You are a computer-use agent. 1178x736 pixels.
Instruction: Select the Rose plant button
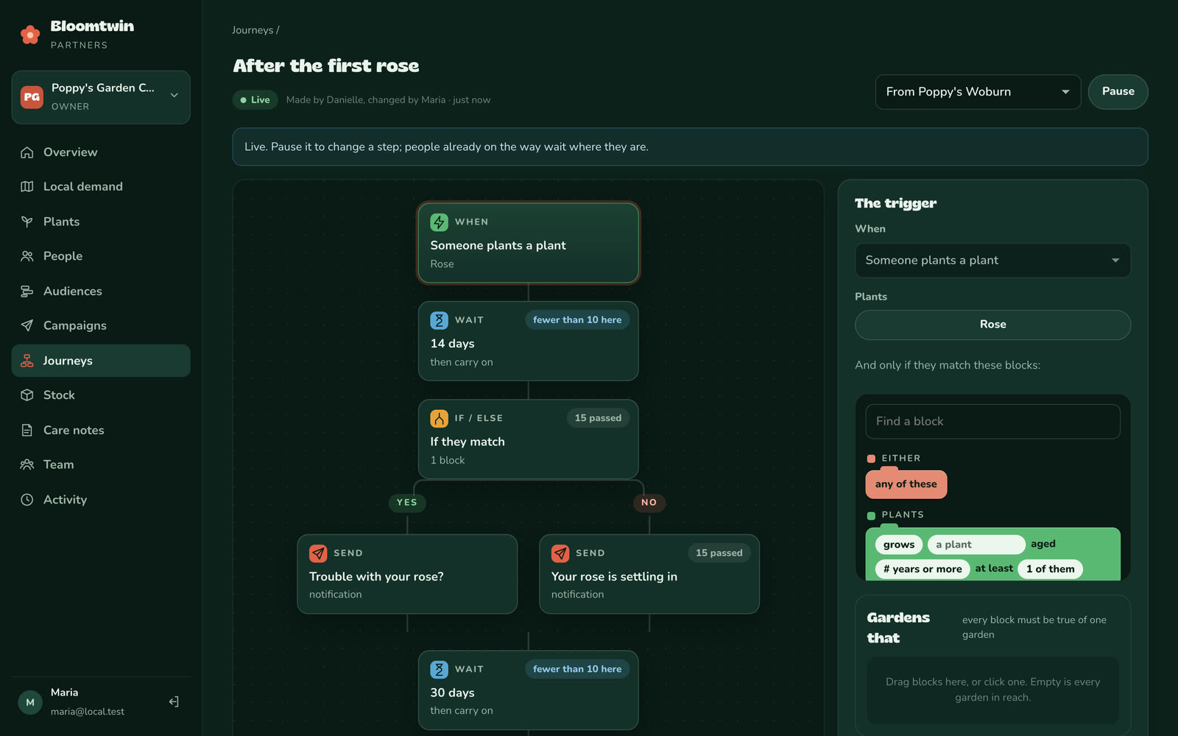click(x=992, y=325)
